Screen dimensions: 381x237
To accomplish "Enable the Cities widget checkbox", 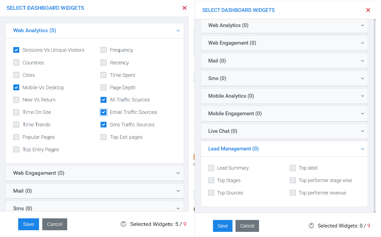I will tap(16, 75).
